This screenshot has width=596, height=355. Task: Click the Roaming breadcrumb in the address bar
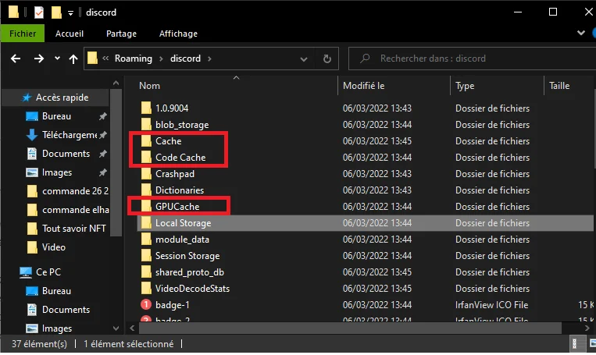pyautogui.click(x=133, y=59)
